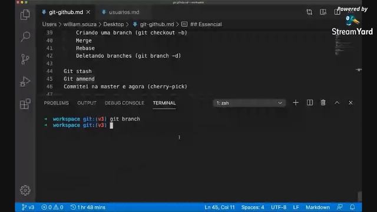Click Ln 45, Col 11 in status bar
This screenshot has width=377, height=212.
[220, 207]
